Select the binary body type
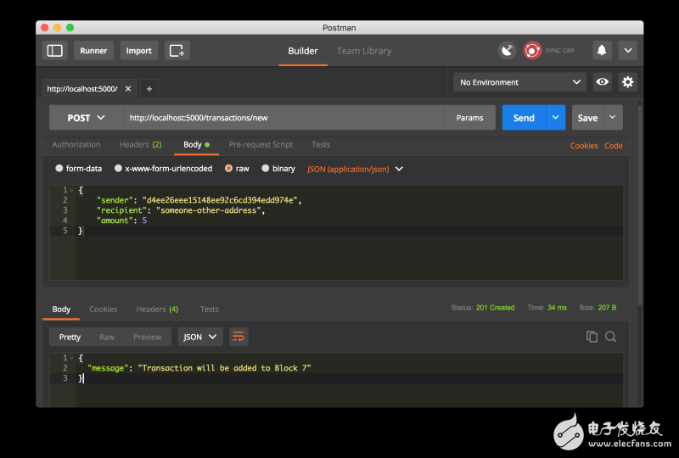 click(x=266, y=169)
